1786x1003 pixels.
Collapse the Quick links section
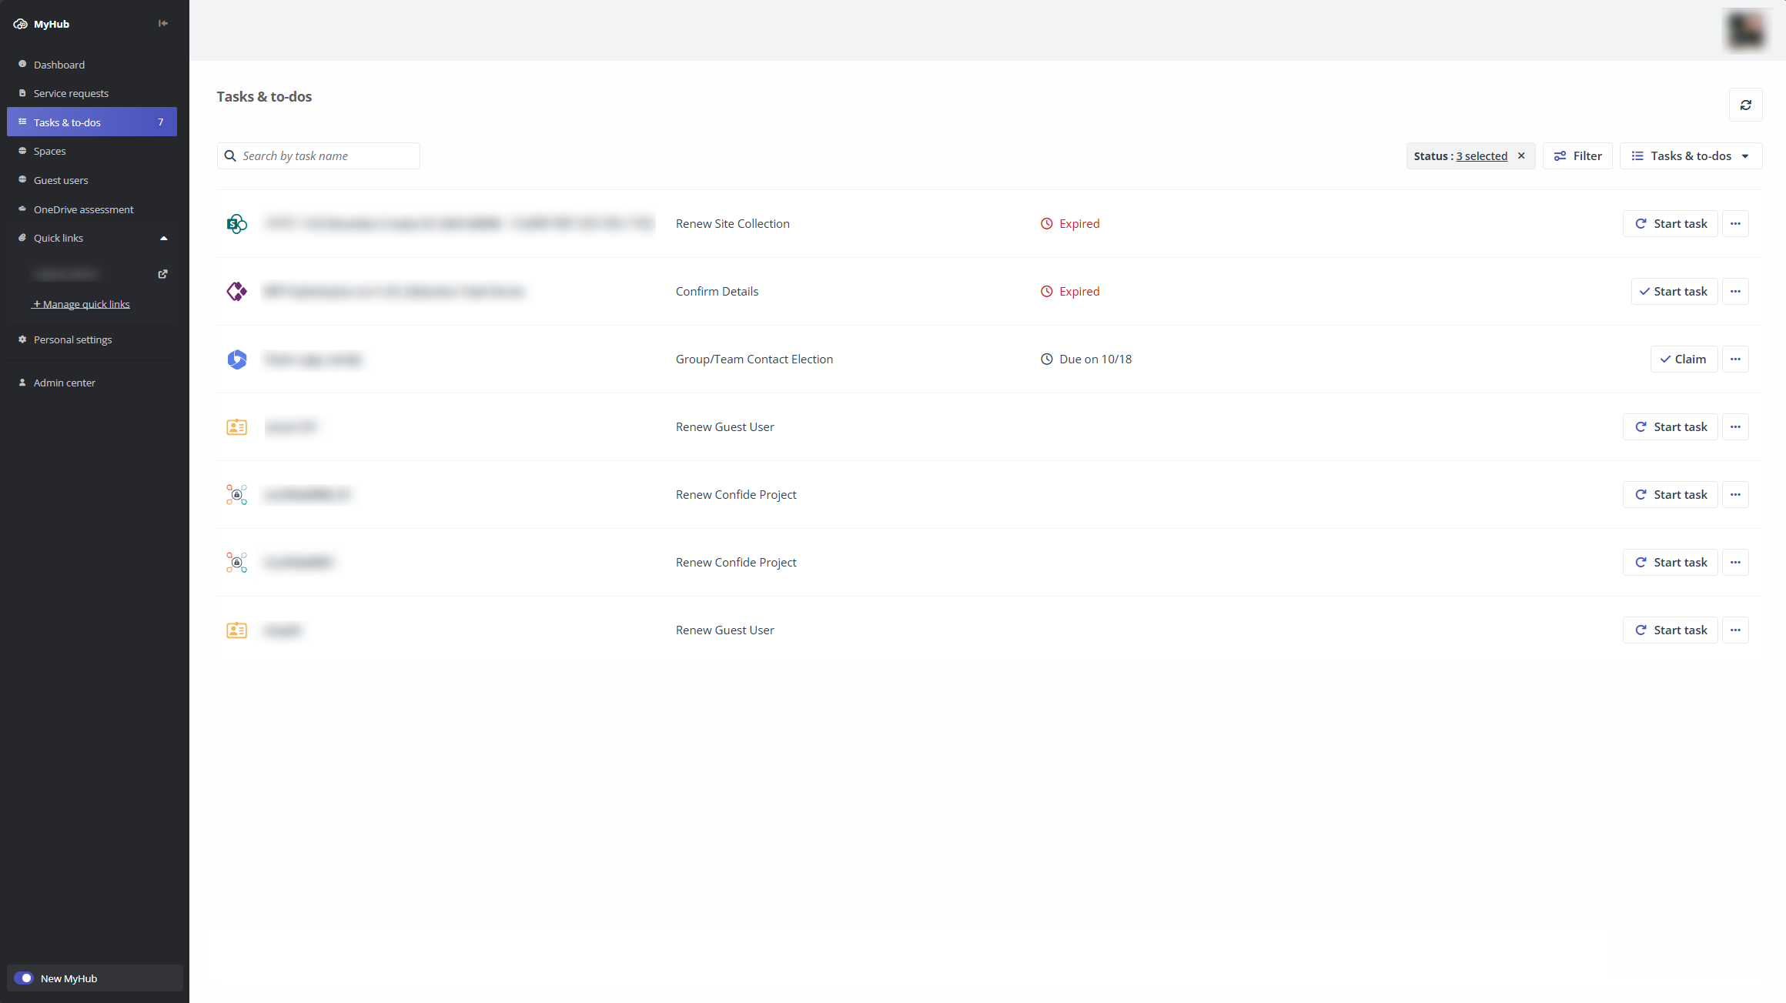pos(163,238)
